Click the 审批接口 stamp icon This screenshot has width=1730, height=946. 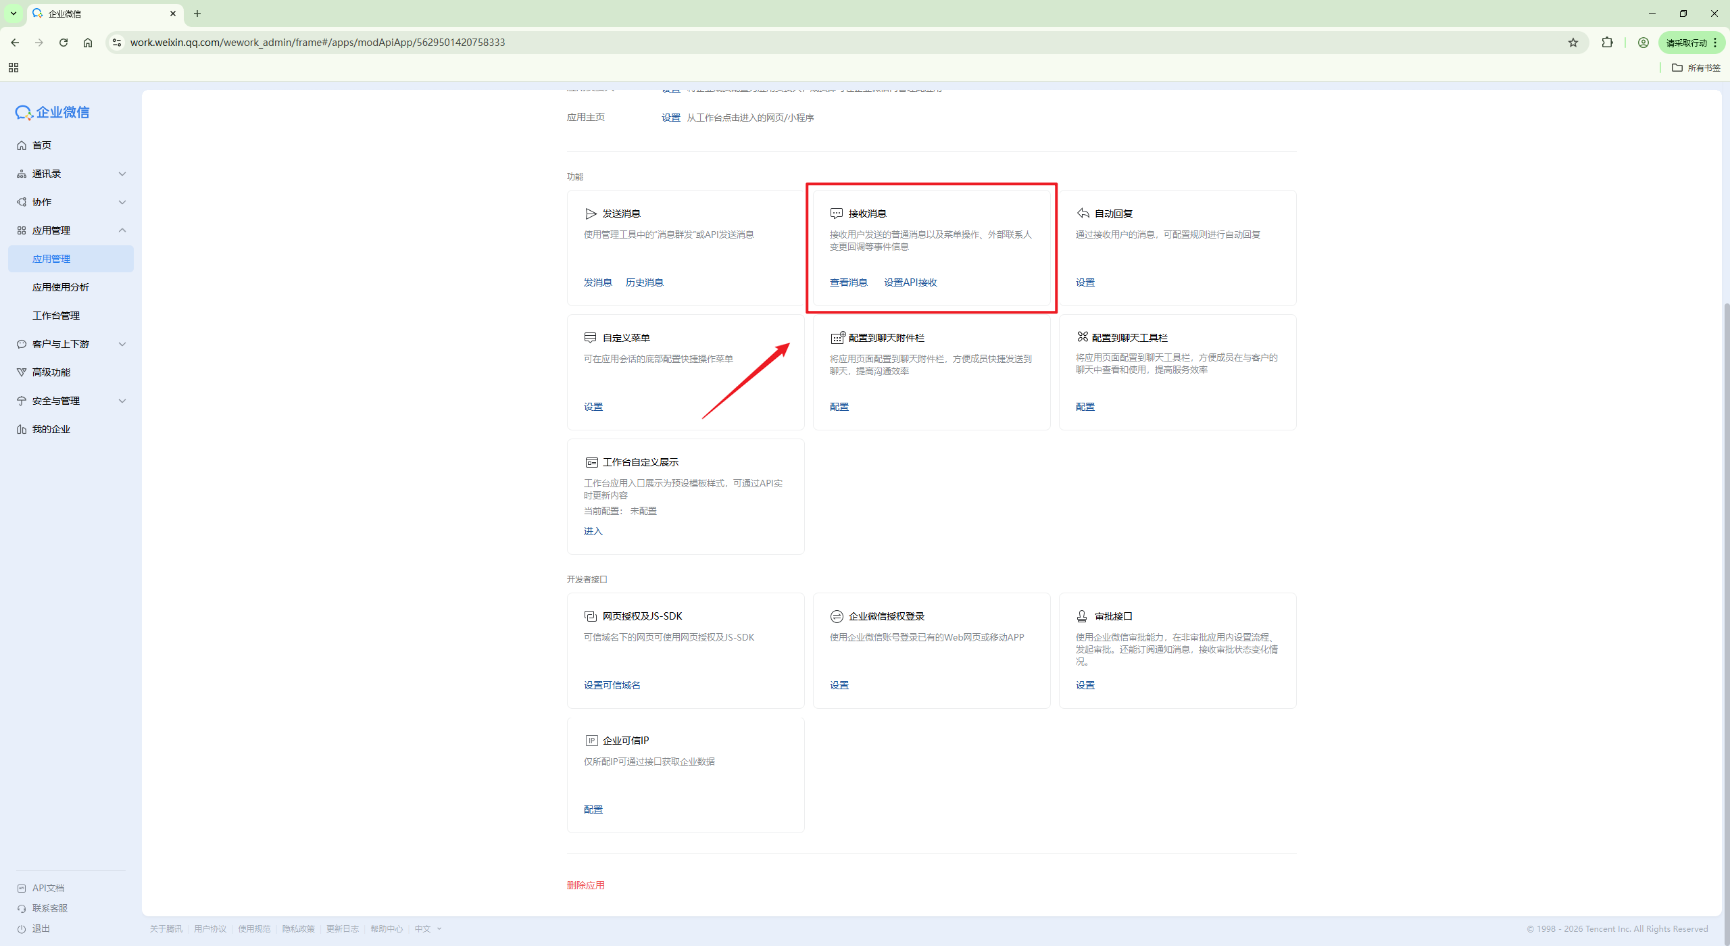click(1083, 616)
